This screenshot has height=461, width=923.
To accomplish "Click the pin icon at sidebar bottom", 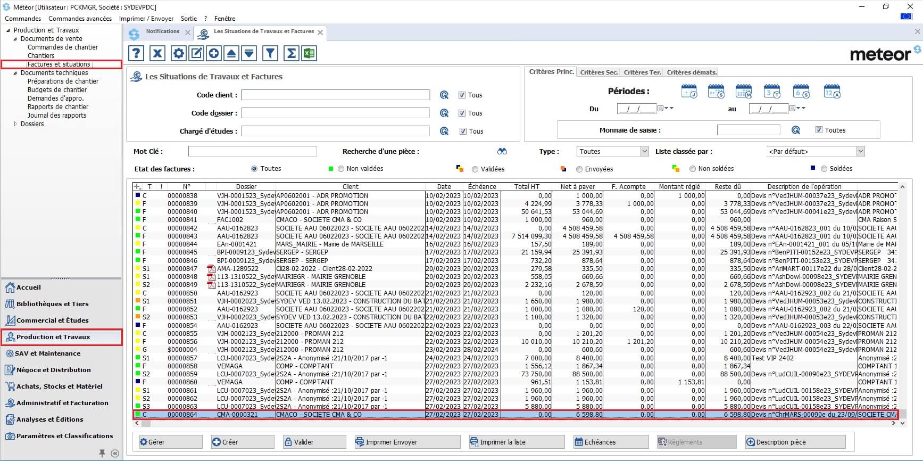I will [102, 453].
